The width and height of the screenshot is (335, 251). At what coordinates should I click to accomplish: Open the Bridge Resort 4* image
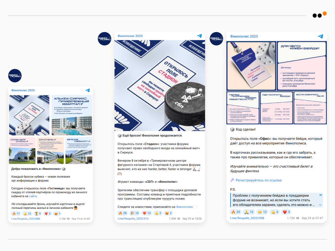click(x=79, y=150)
